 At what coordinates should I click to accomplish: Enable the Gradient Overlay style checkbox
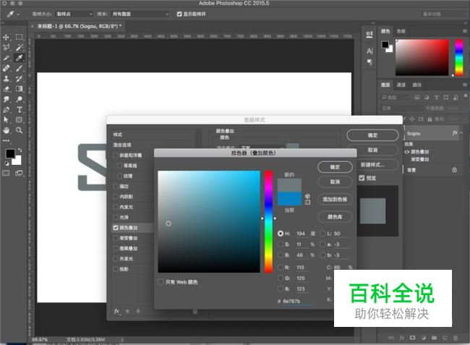[x=116, y=238]
